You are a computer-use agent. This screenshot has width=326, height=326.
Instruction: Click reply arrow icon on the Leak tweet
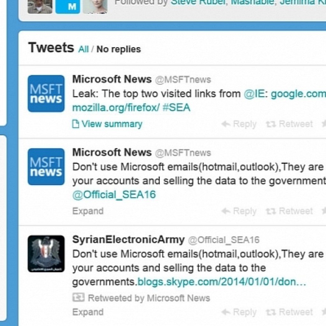(226, 124)
